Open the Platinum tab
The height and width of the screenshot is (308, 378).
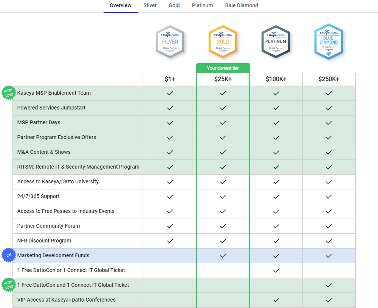point(202,6)
